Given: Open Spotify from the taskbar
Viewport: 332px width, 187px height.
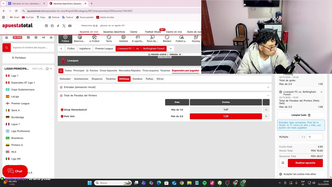Looking at the screenshot, I should click(204, 183).
